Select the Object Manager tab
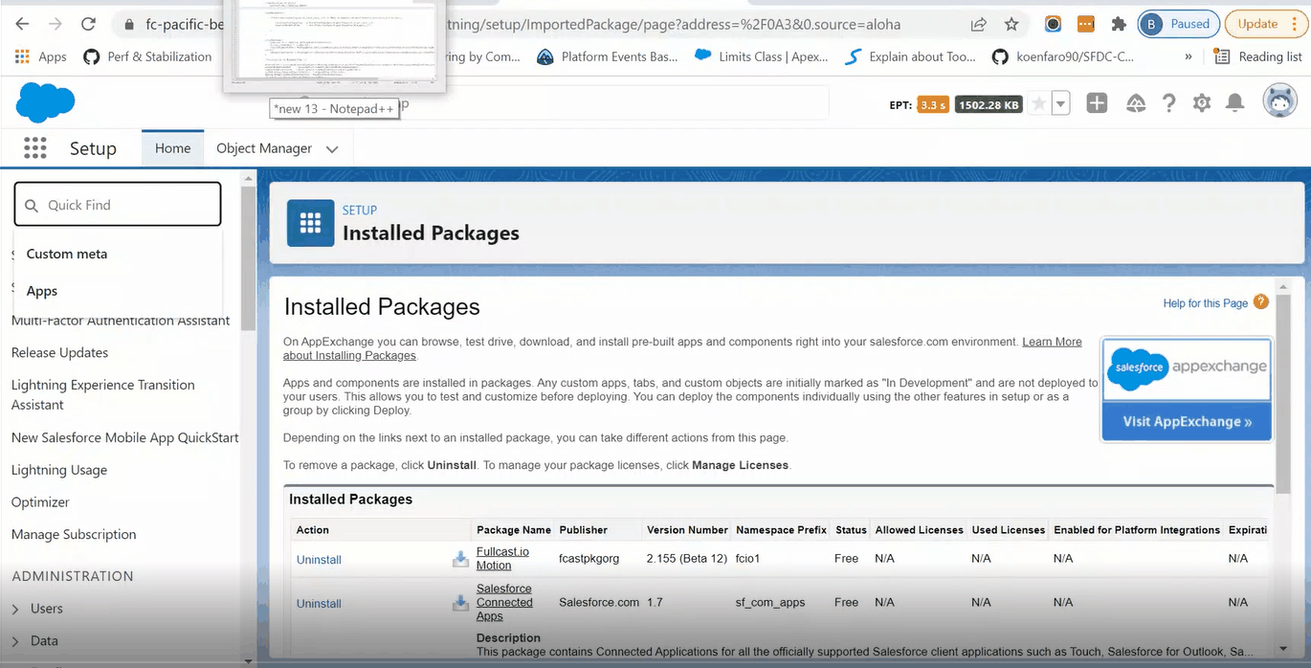 pos(264,148)
